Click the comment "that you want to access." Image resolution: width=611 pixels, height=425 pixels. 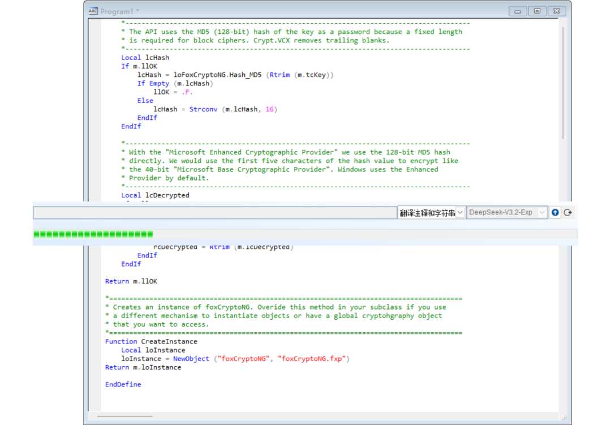tap(157, 324)
